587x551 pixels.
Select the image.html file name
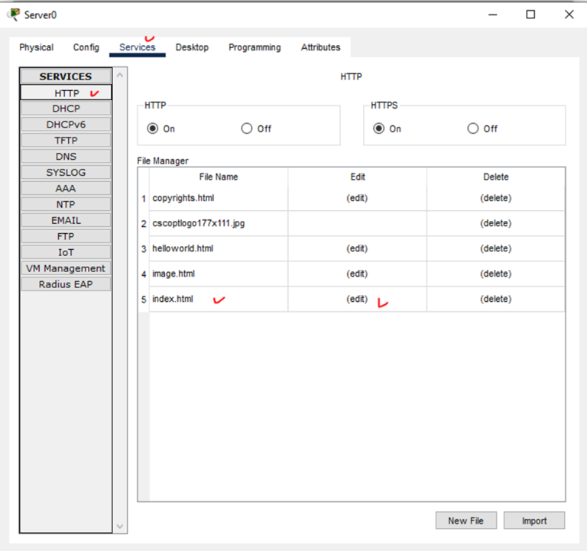(174, 274)
